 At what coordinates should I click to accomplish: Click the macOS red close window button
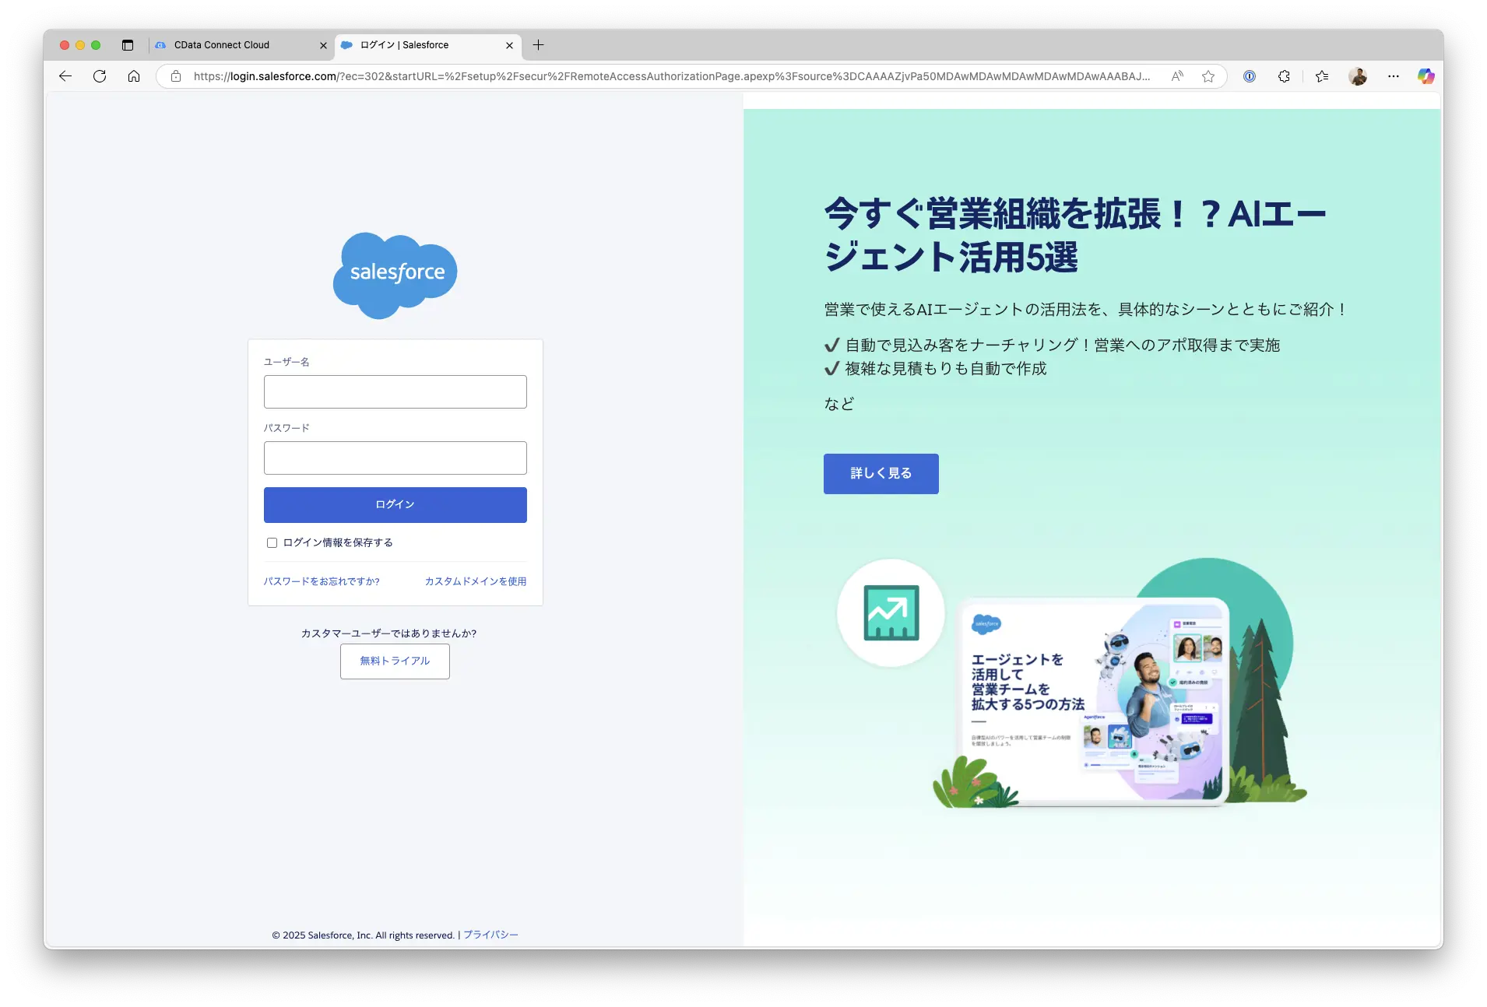click(x=65, y=45)
